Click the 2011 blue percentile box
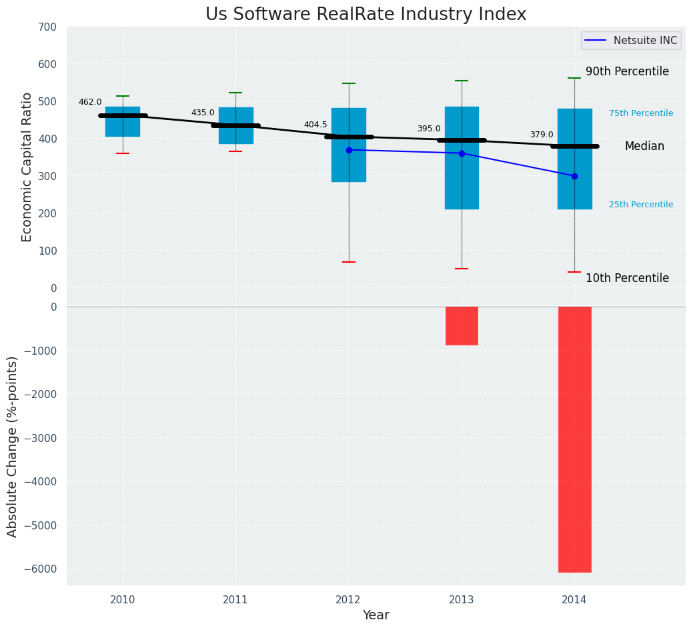The width and height of the screenshot is (693, 628). tap(236, 125)
